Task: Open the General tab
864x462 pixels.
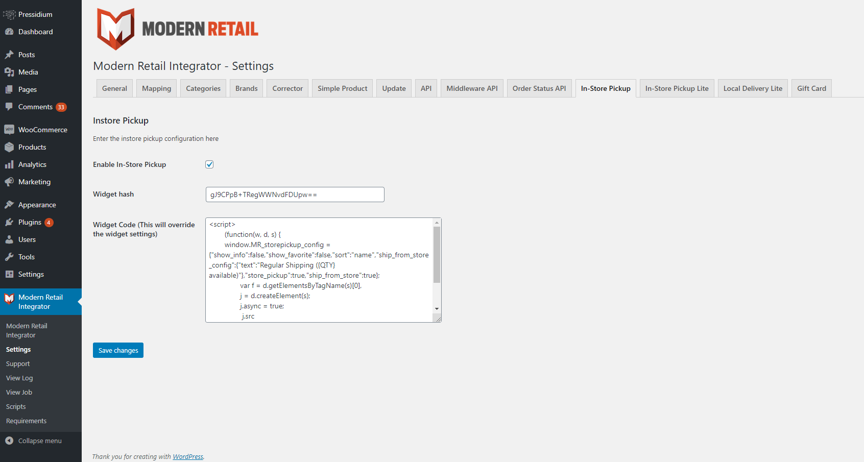Action: click(114, 88)
